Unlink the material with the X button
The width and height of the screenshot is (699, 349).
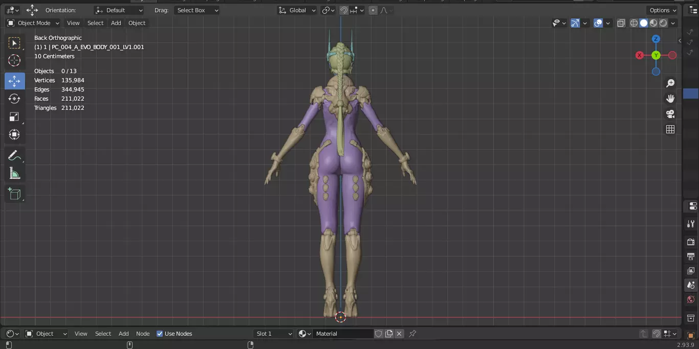(399, 334)
